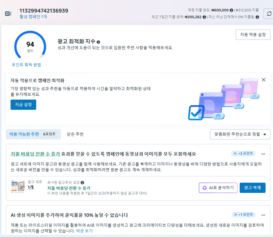
Task: Click the AI로 분석하기 button
Action: tap(218, 188)
